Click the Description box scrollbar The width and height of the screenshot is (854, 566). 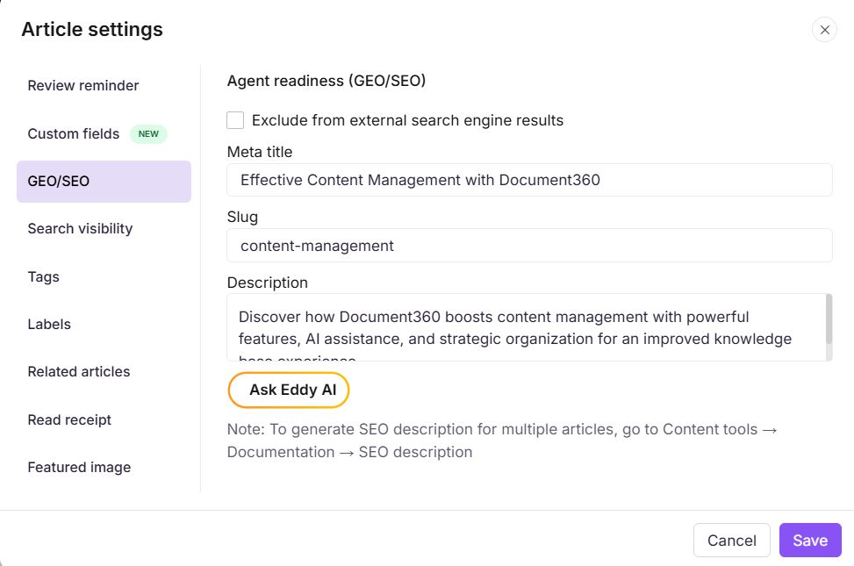point(829,319)
